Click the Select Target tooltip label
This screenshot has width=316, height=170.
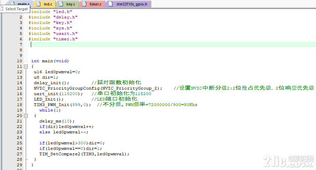[16, 9]
